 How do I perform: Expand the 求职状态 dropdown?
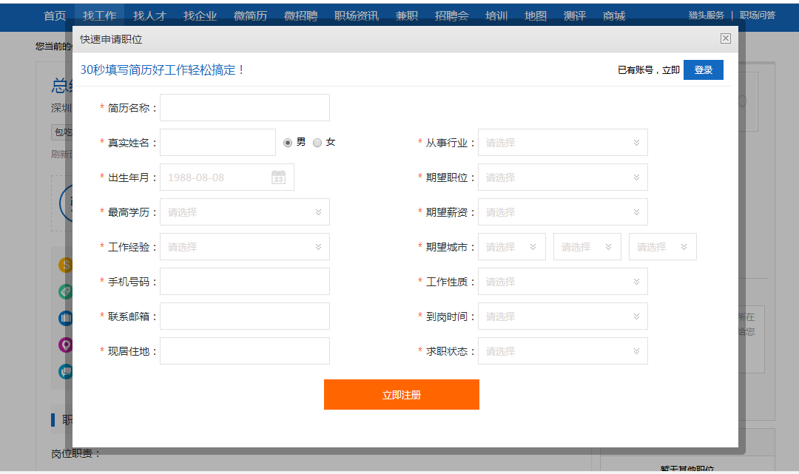click(562, 351)
